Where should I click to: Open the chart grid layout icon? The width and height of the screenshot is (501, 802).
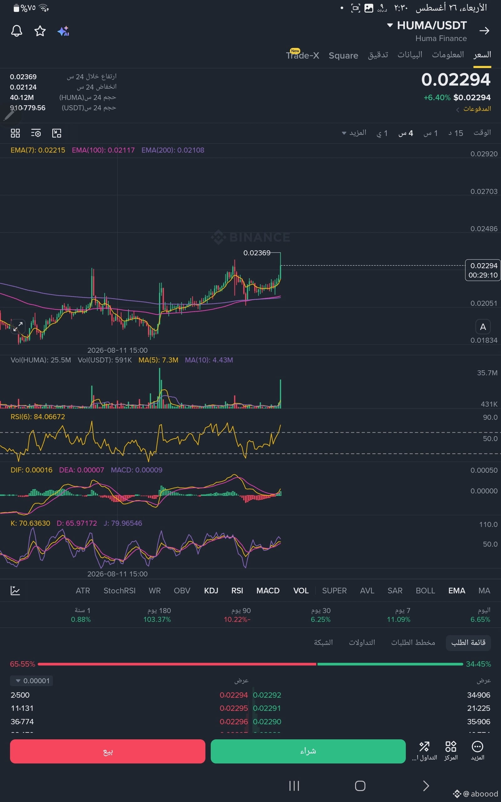pyautogui.click(x=15, y=133)
